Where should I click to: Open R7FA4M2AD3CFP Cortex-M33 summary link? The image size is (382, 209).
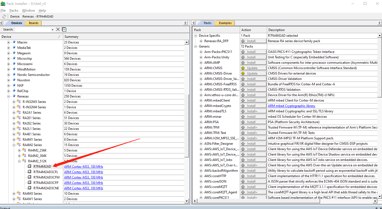84,183
